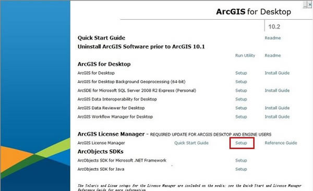
Task: Click 'Uninstall ArcGIS Software prior to ArcGIS 10.1' heading
Action: click(x=141, y=47)
